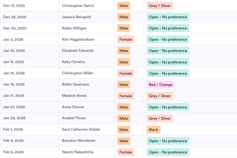This screenshot has height=158, width=237.
Task: Select the Jessica Reingold name cell
Action: [76, 17]
